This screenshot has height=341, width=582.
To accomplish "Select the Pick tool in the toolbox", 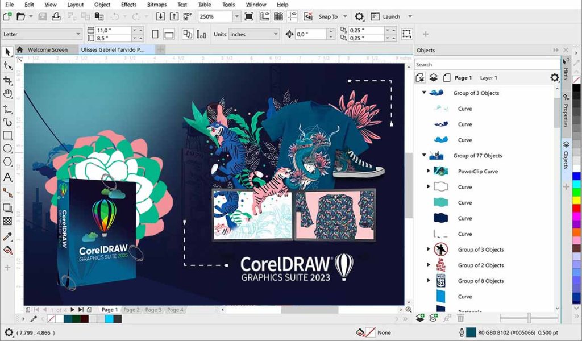I will pyautogui.click(x=7, y=52).
